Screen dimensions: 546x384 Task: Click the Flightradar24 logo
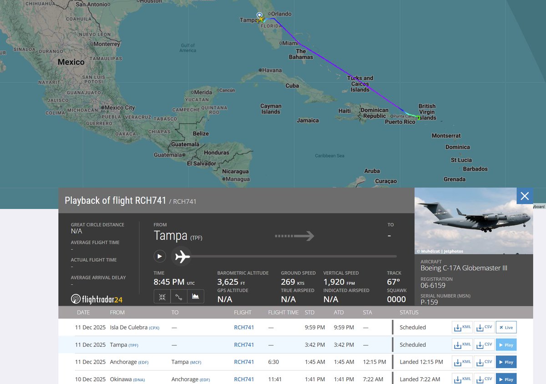97,299
